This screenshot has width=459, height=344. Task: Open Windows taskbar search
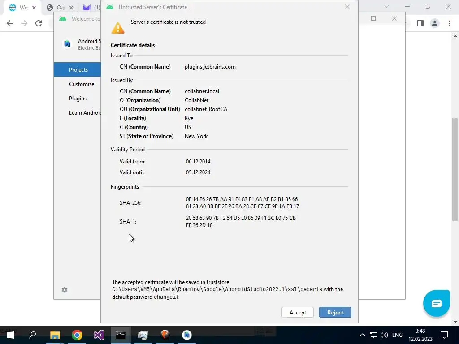[x=32, y=335]
